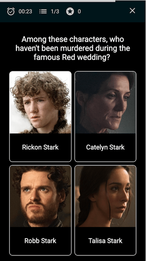146x261 pixels.
Task: Click the "haven't been murdered" question line
Action: (73, 48)
